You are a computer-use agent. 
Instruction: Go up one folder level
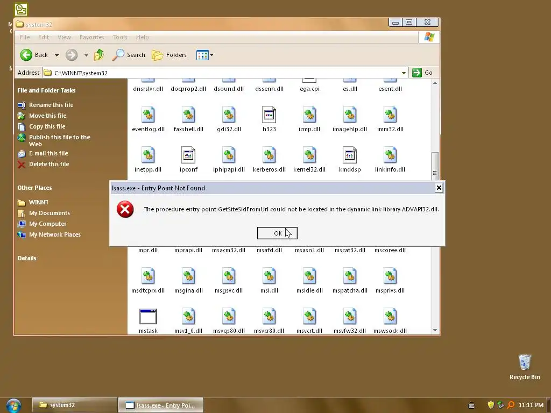[x=99, y=55]
